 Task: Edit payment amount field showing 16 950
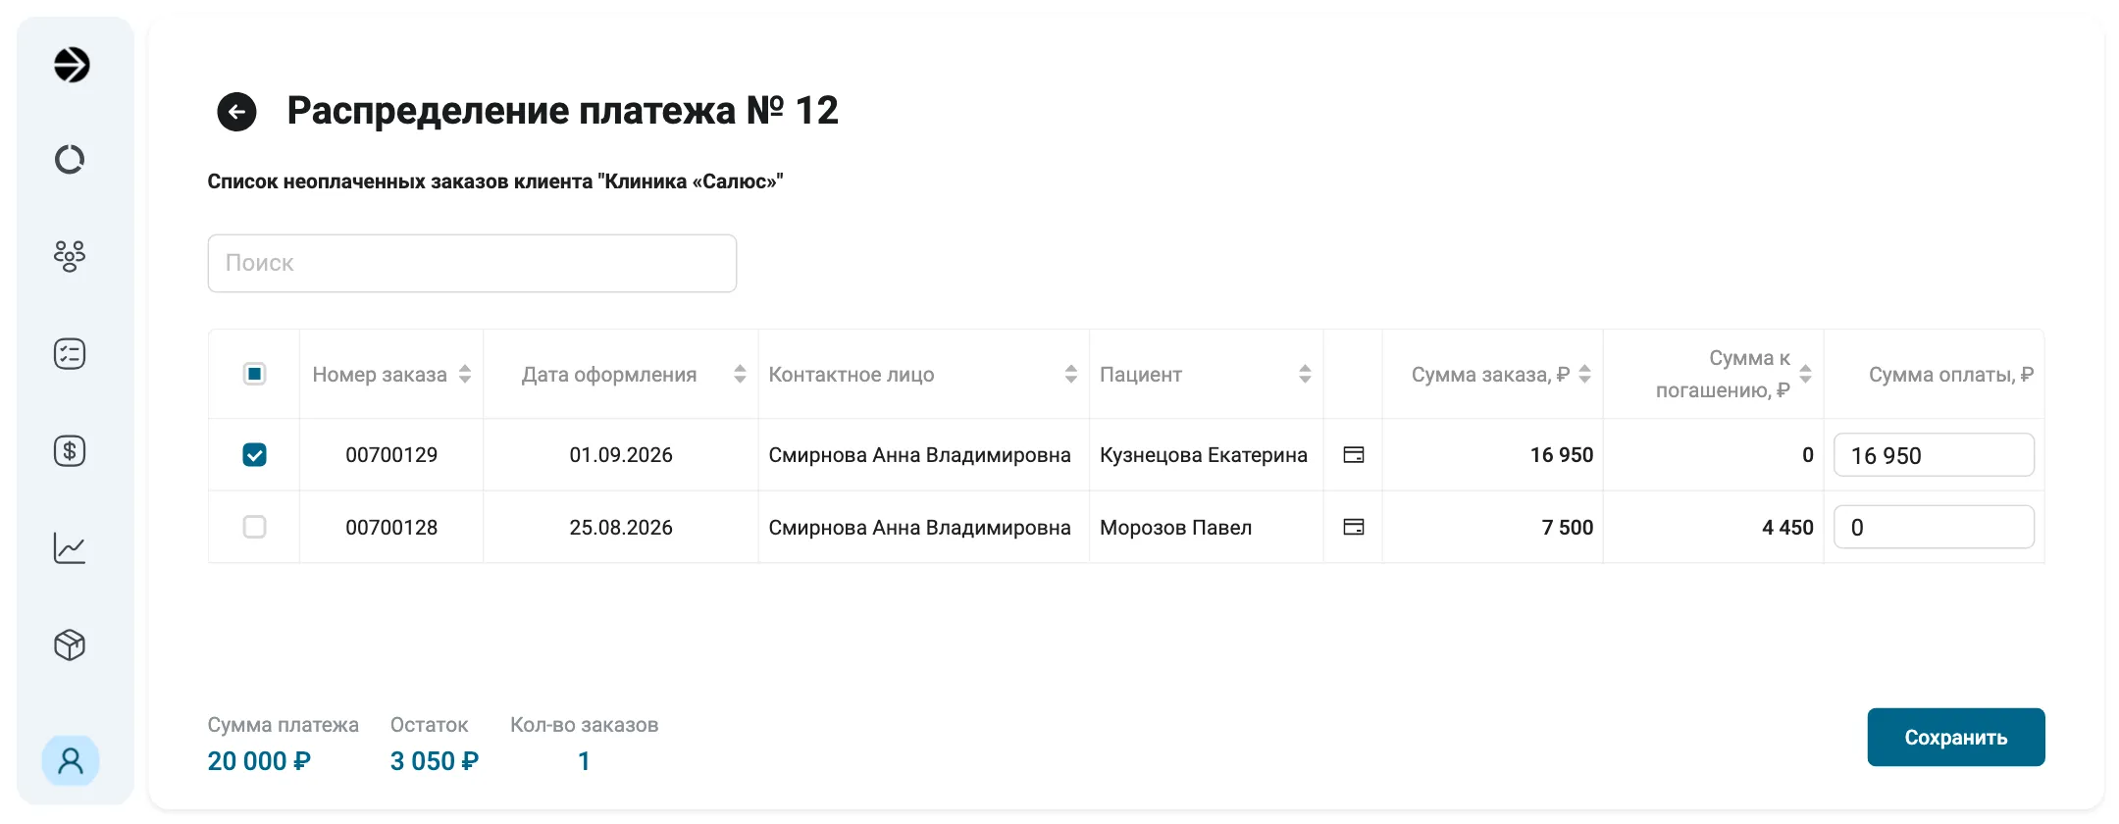1934,455
